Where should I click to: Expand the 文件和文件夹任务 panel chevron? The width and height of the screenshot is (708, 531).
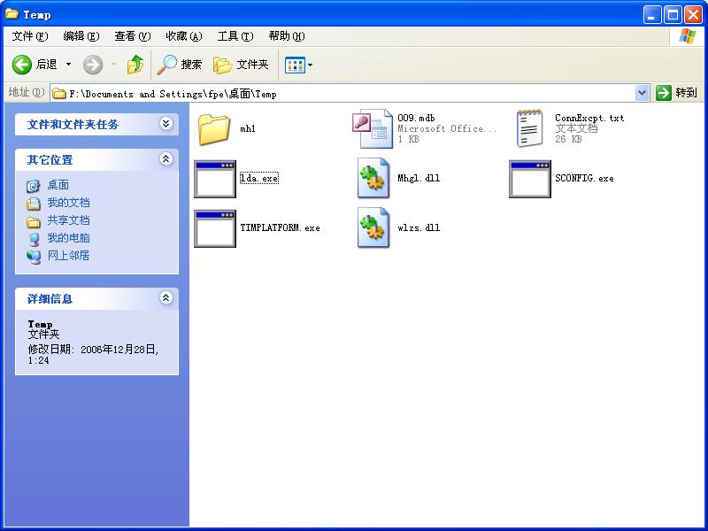click(x=165, y=123)
